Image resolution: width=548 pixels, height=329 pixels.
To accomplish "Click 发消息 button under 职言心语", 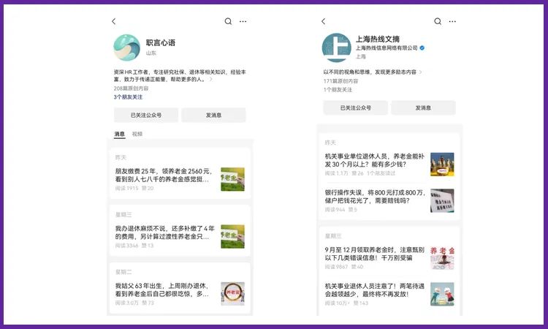I will (213, 115).
